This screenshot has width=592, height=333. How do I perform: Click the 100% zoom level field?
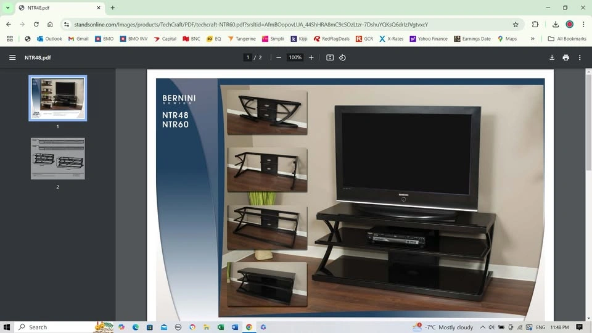click(x=295, y=57)
